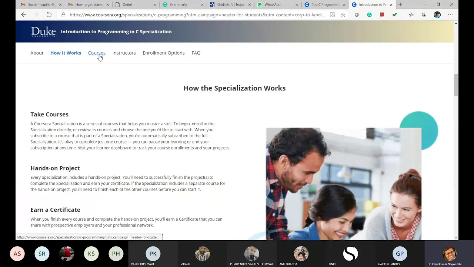
Task: Click the Duke University logo
Action: pos(43,32)
